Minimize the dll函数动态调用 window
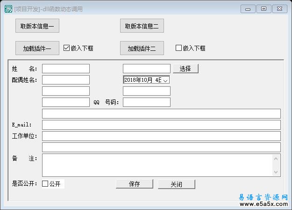This screenshot has width=292, height=210. (248, 9)
